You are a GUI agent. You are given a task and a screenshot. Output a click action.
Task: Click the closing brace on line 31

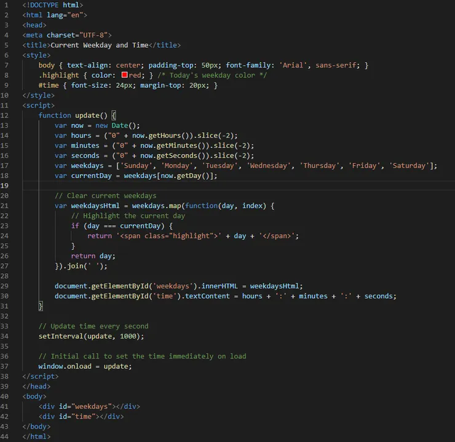pos(41,306)
